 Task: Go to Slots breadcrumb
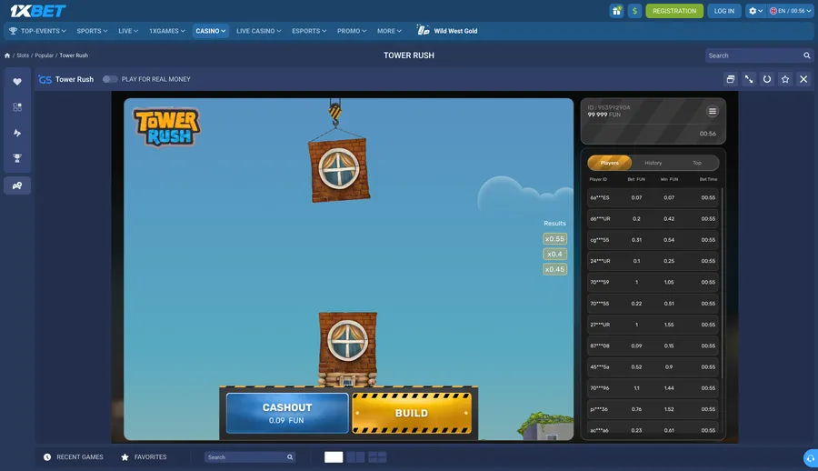23,55
